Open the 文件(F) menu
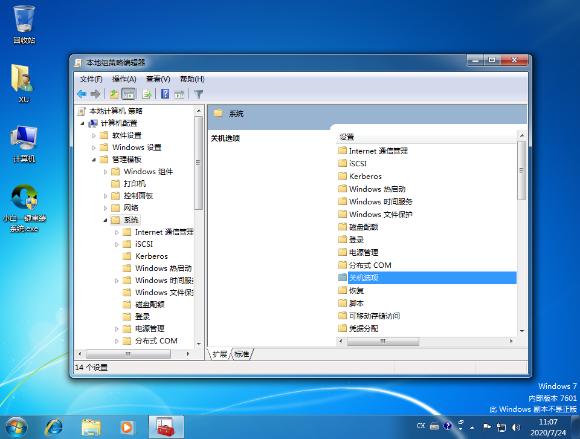This screenshot has width=580, height=439. [x=91, y=79]
